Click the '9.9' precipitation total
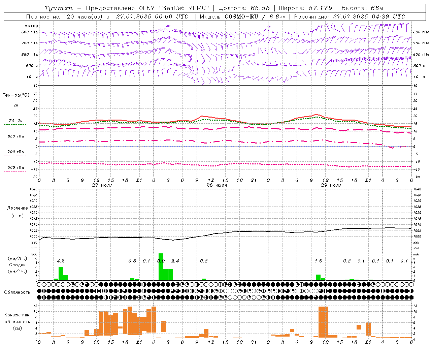This screenshot has height=345, width=431. 161,261
